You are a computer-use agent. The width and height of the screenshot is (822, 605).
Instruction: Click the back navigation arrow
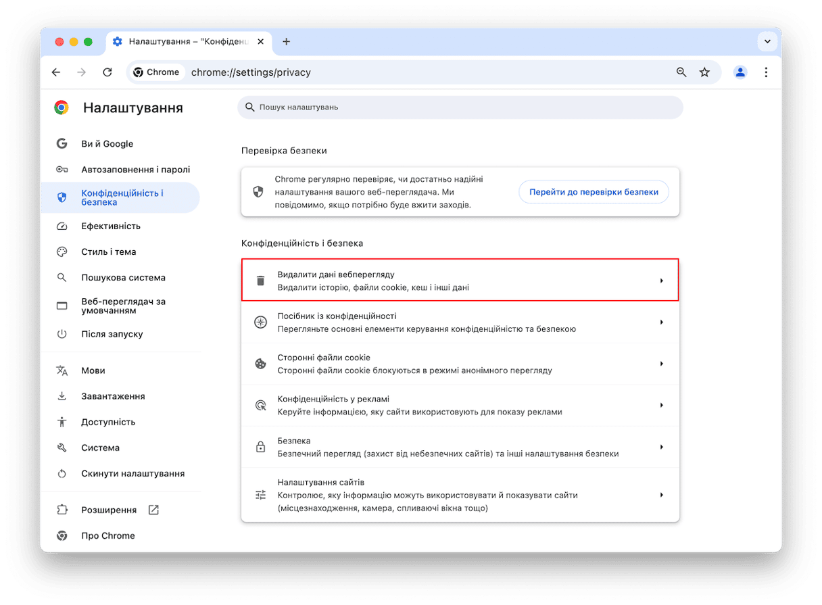[x=56, y=72]
